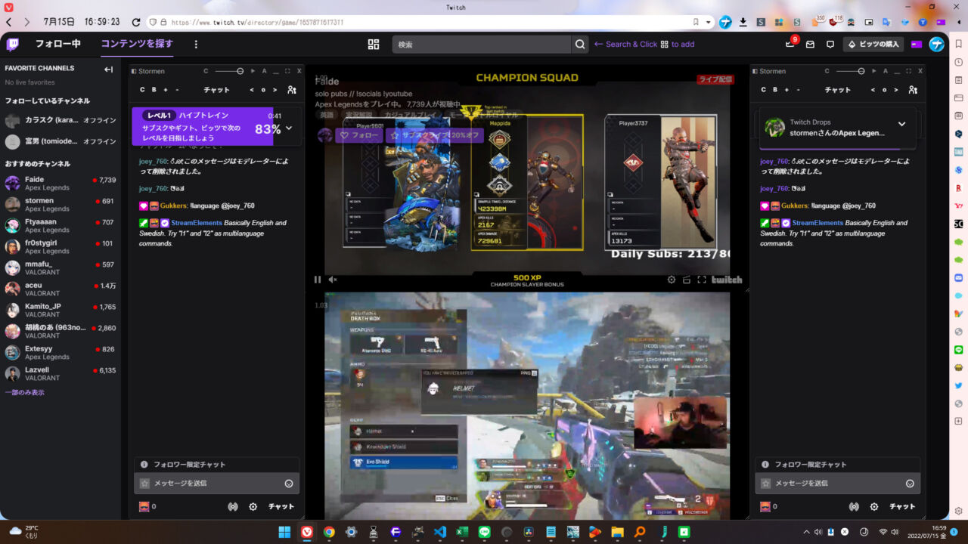Click the left chat チャット send button
The height and width of the screenshot is (544, 968).
coord(281,507)
